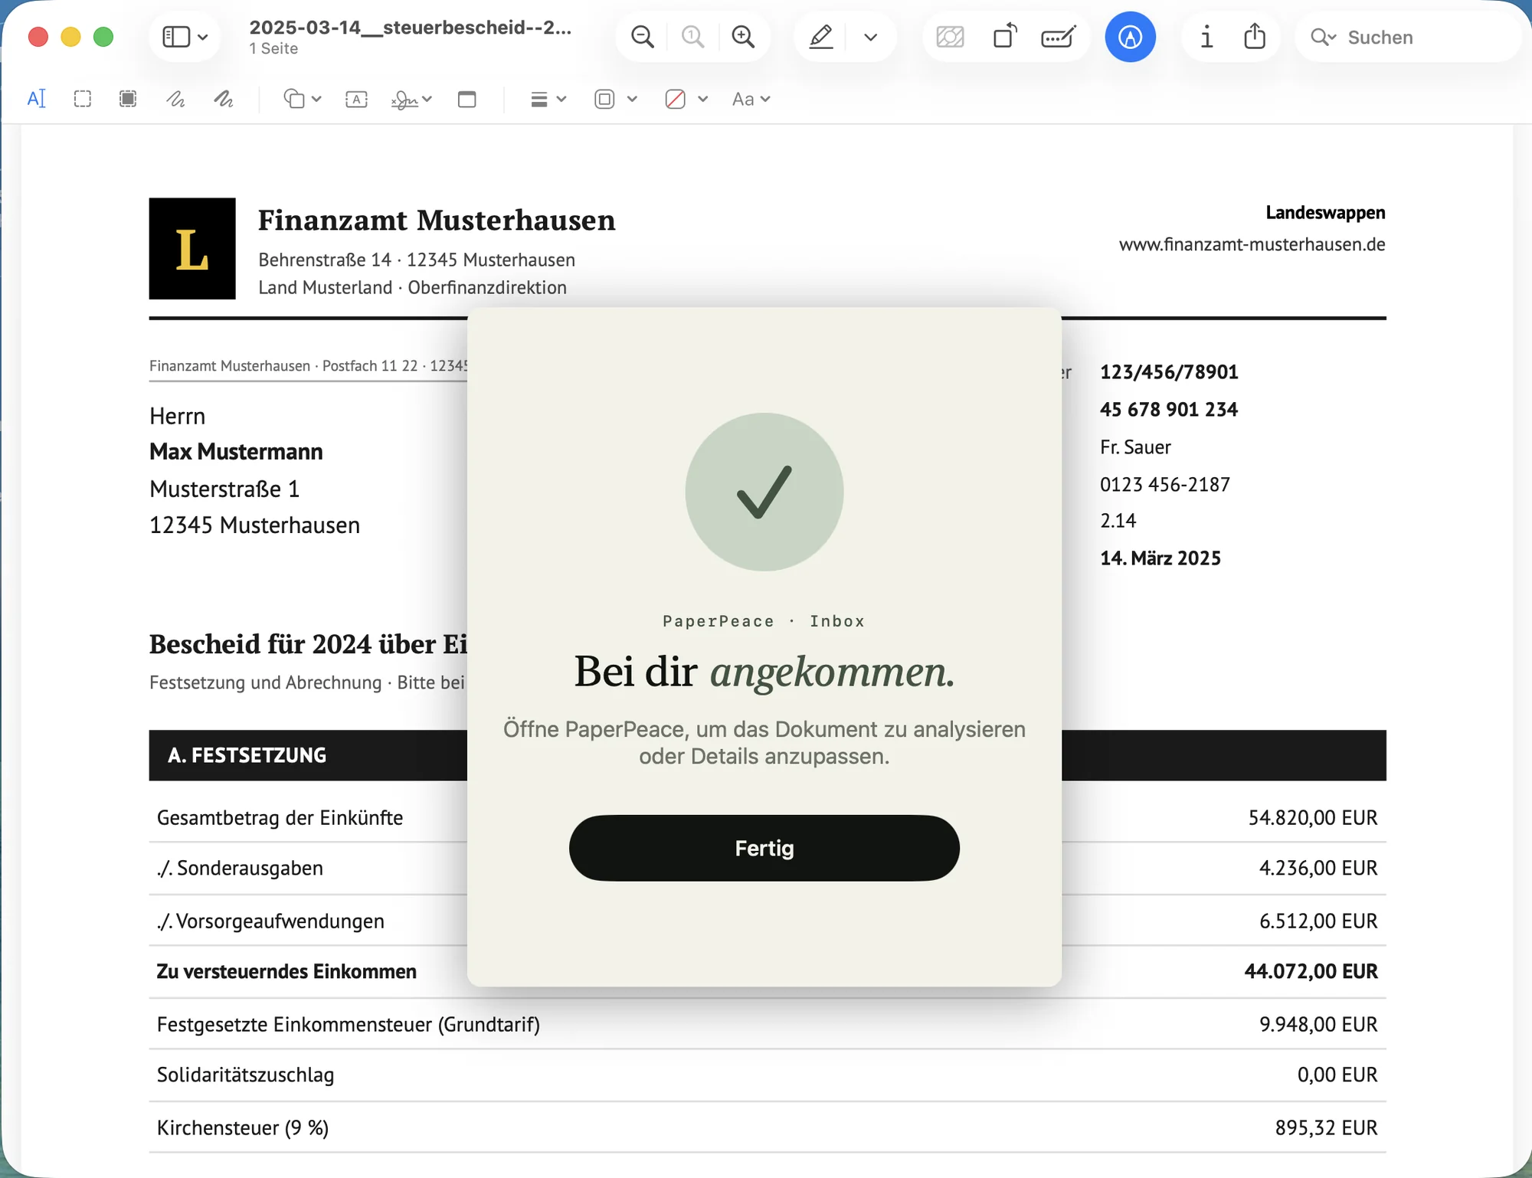The height and width of the screenshot is (1178, 1532).
Task: Click the Finanzamt Musterhausen heading
Action: pyautogui.click(x=437, y=220)
